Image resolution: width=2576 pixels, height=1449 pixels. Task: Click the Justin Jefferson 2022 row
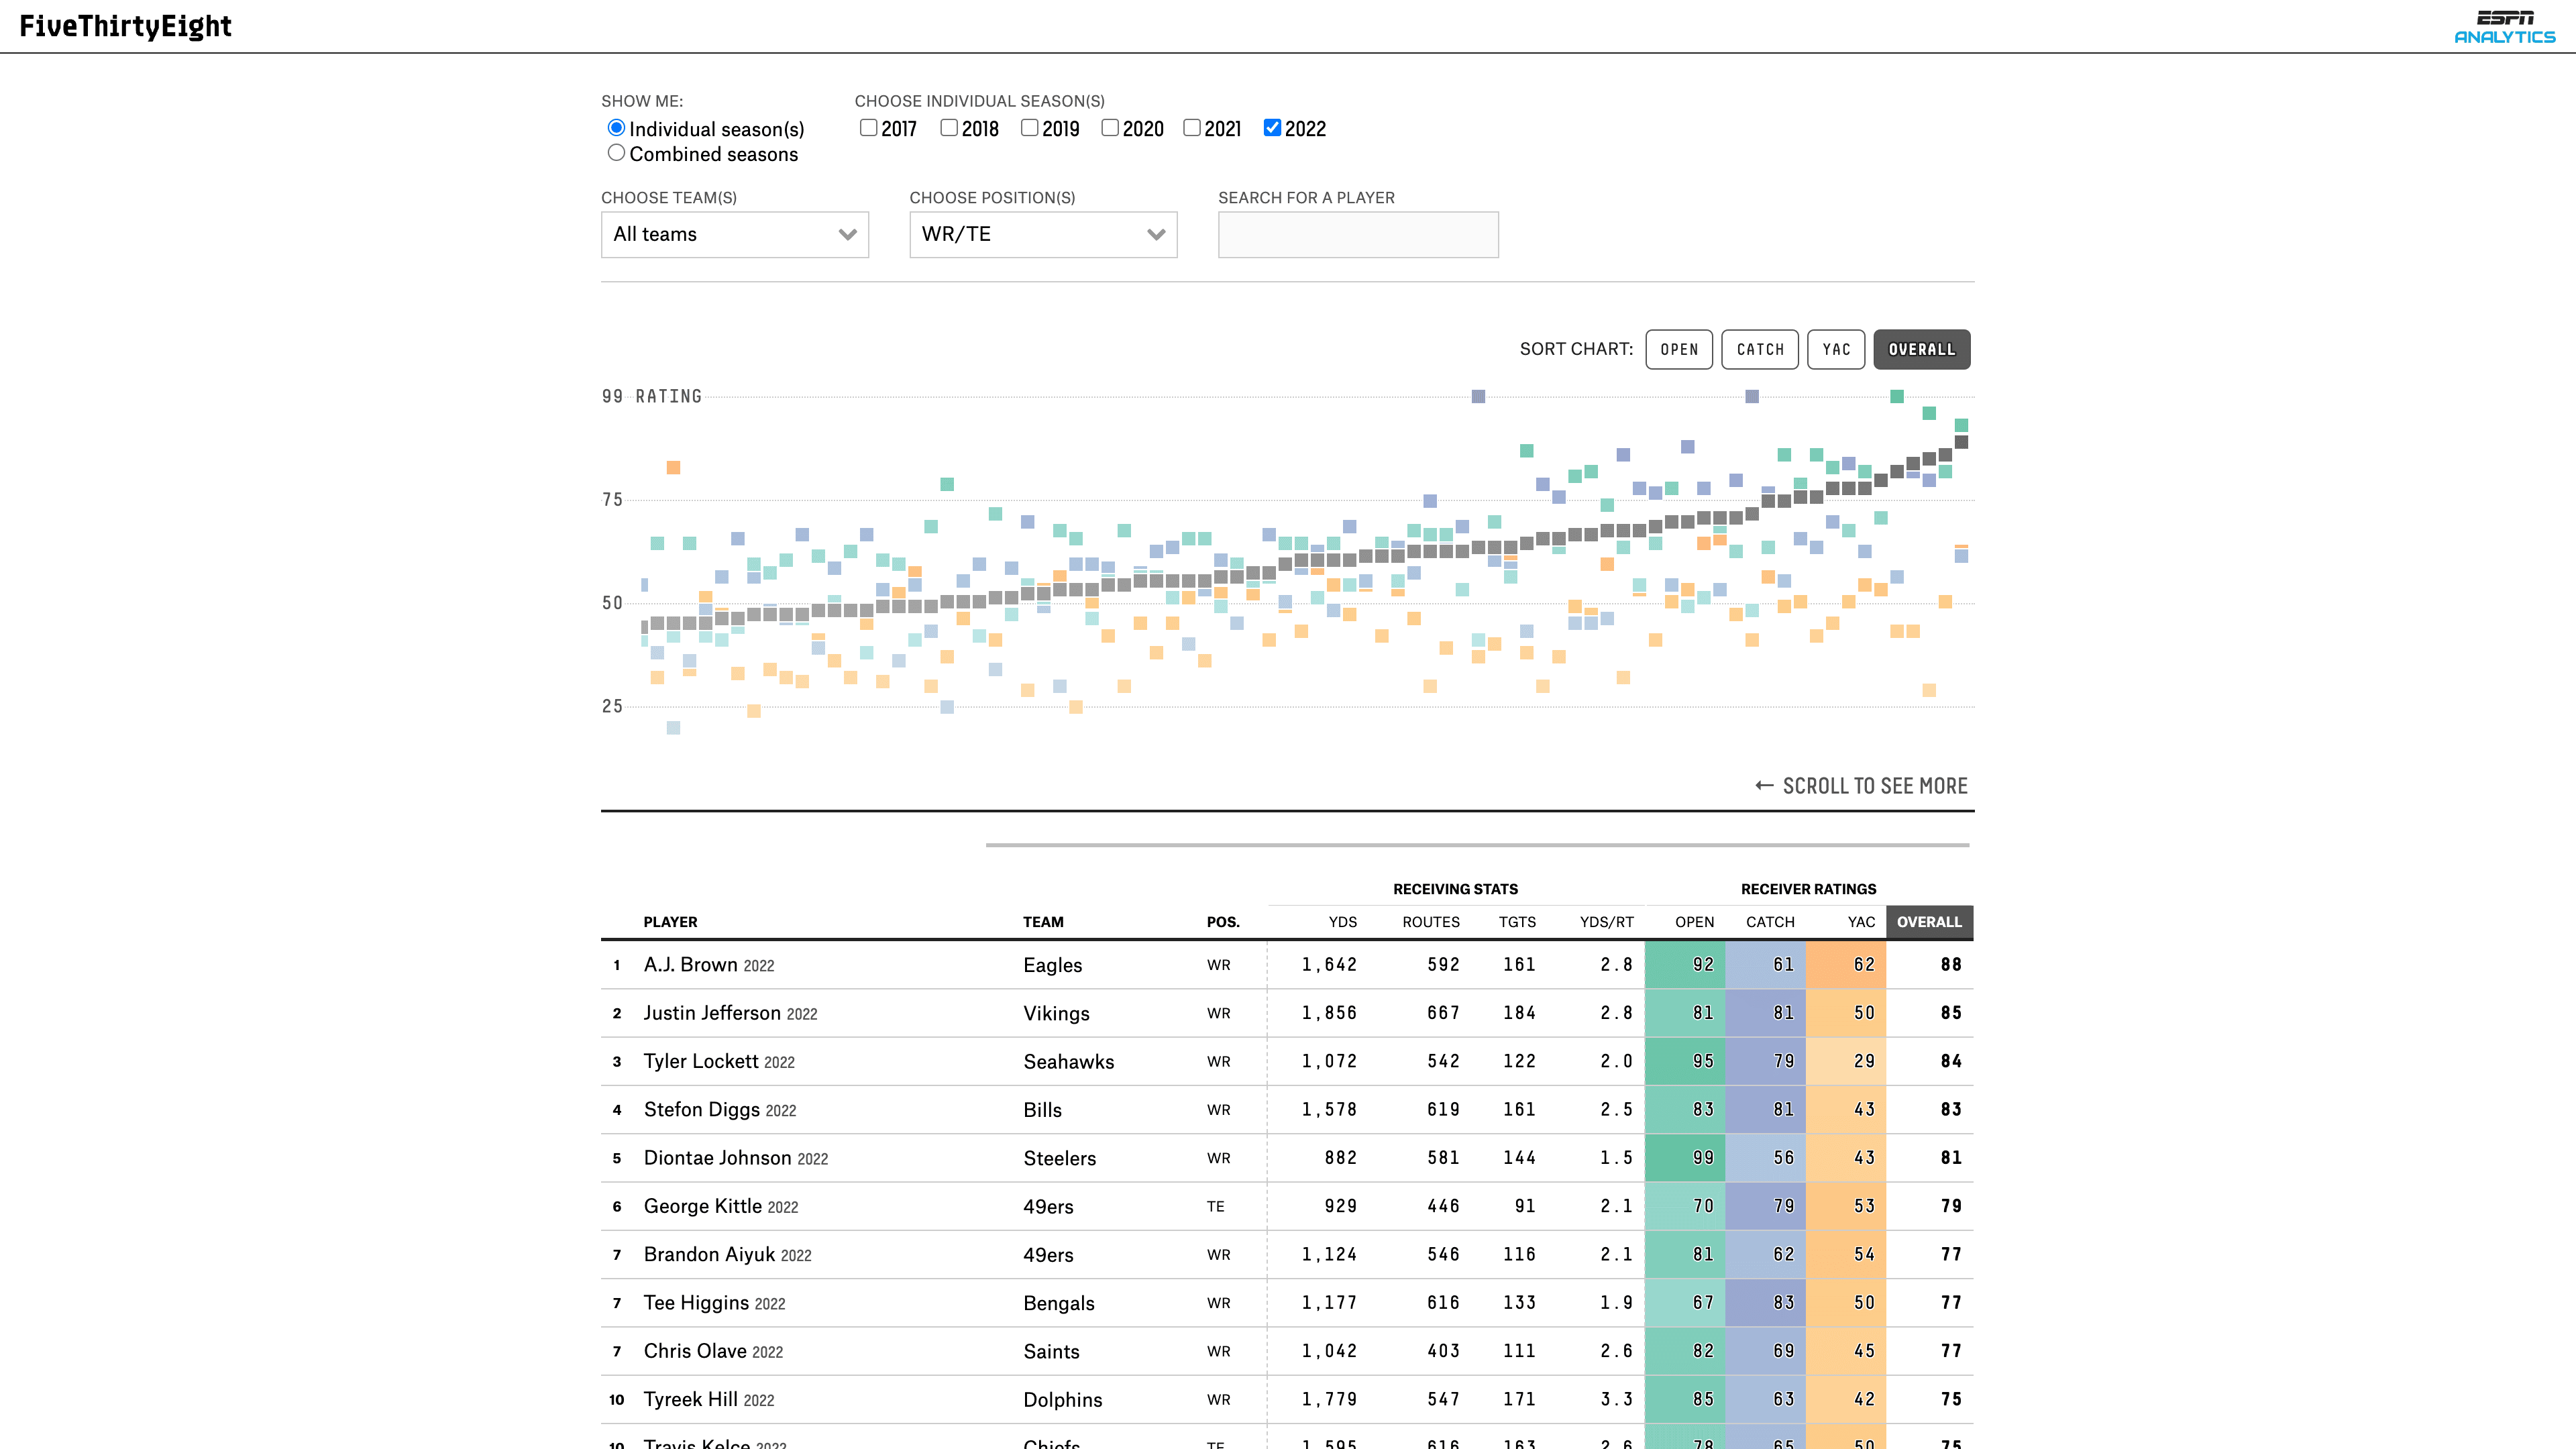pyautogui.click(x=730, y=1013)
